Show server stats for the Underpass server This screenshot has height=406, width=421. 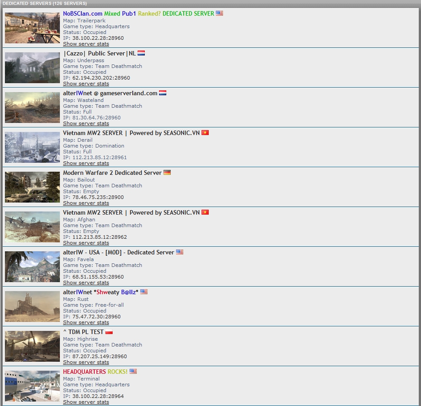[x=86, y=84]
